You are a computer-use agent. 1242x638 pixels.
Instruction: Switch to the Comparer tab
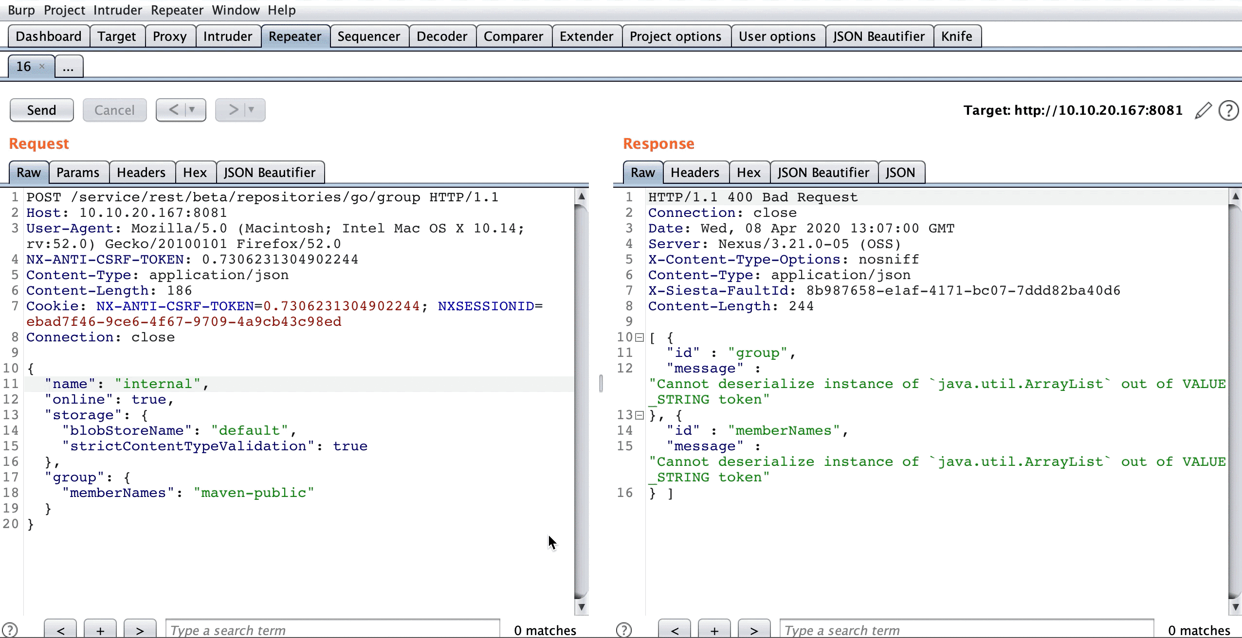pyautogui.click(x=513, y=36)
